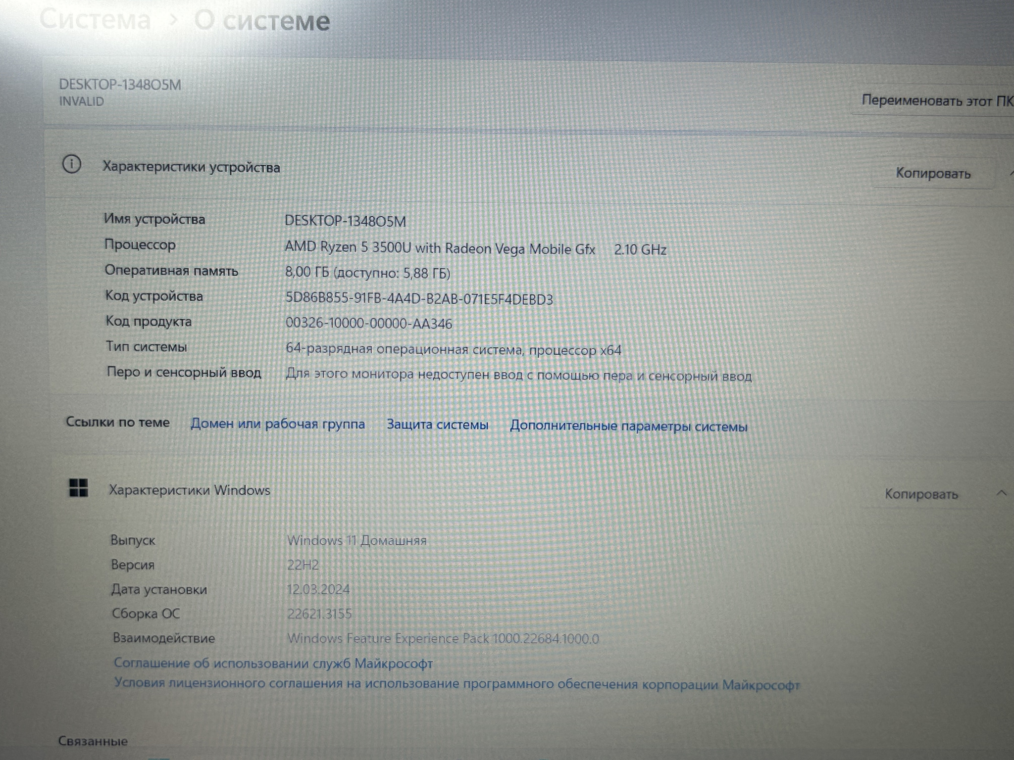Image resolution: width=1014 pixels, height=760 pixels.
Task: Copy device specs with upper Копировать
Action: point(933,174)
